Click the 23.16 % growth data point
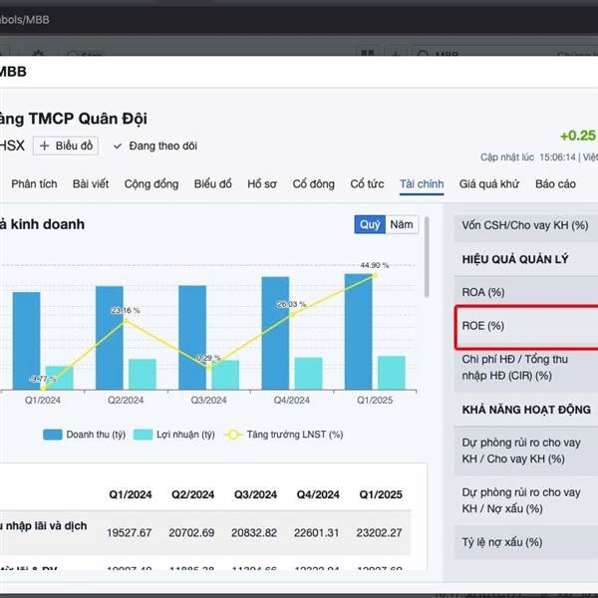 pyautogui.click(x=126, y=321)
